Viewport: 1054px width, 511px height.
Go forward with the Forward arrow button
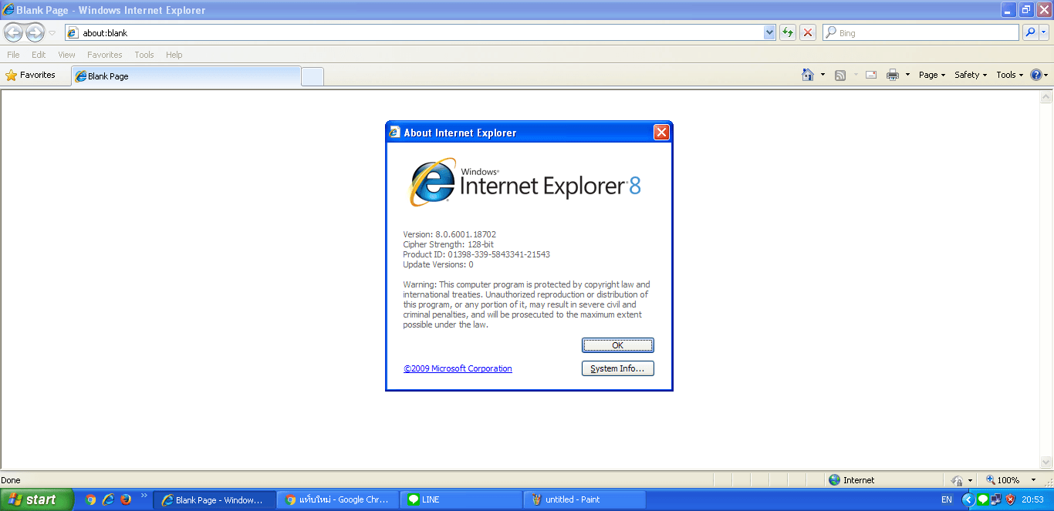(x=35, y=32)
